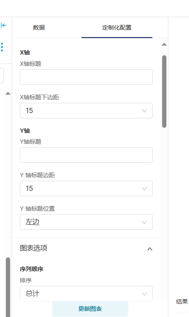Click the partially visible left field

pos(2,76)
